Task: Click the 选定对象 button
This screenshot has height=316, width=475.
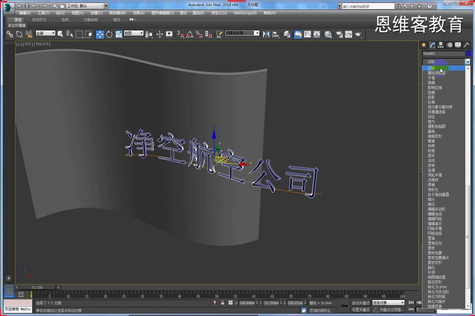Action: pos(388,303)
